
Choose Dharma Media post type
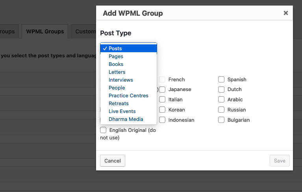(128, 119)
